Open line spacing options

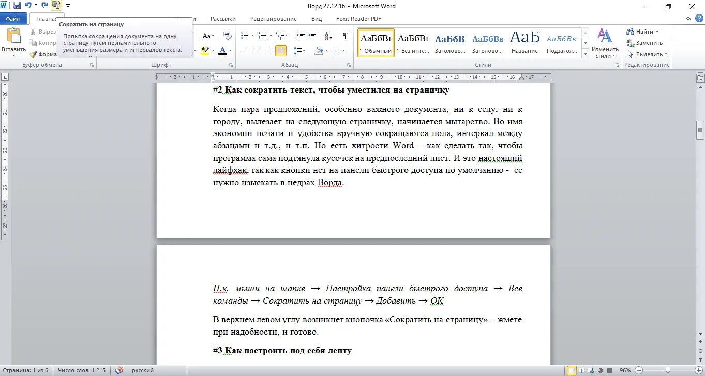point(299,50)
